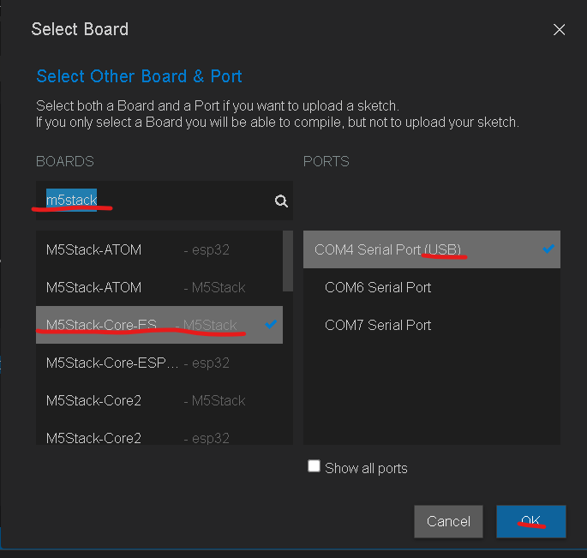Select the highlighted M5Stack-Core-ES board row

click(159, 325)
